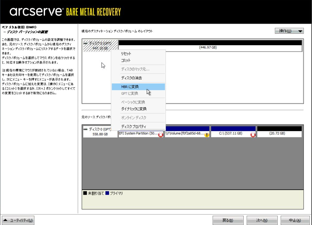
Task: Click the 次へ(N) button
Action: pos(262,220)
